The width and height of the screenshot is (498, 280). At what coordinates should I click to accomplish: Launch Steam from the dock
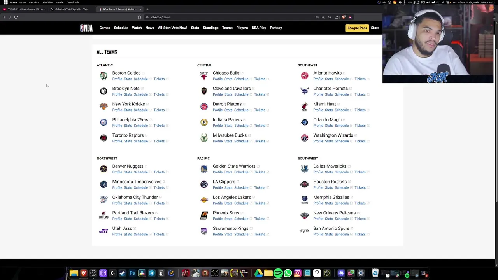[x=123, y=273]
